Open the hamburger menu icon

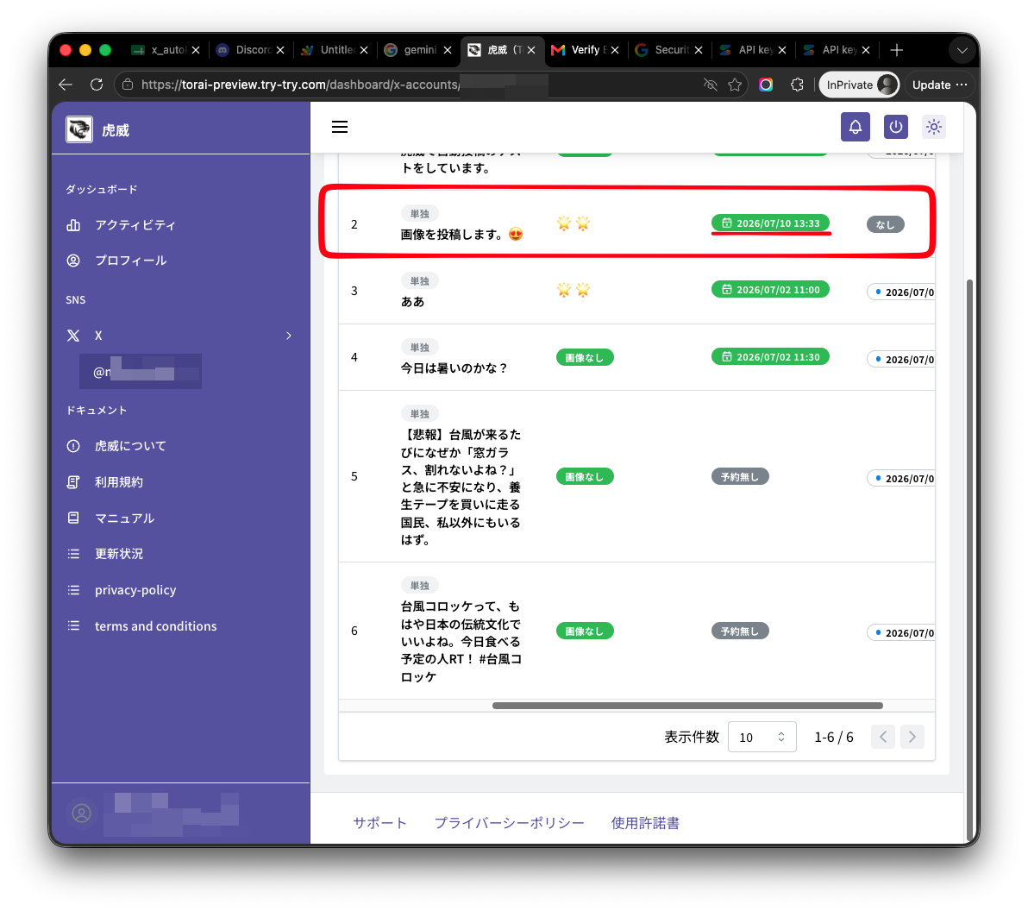coord(340,127)
